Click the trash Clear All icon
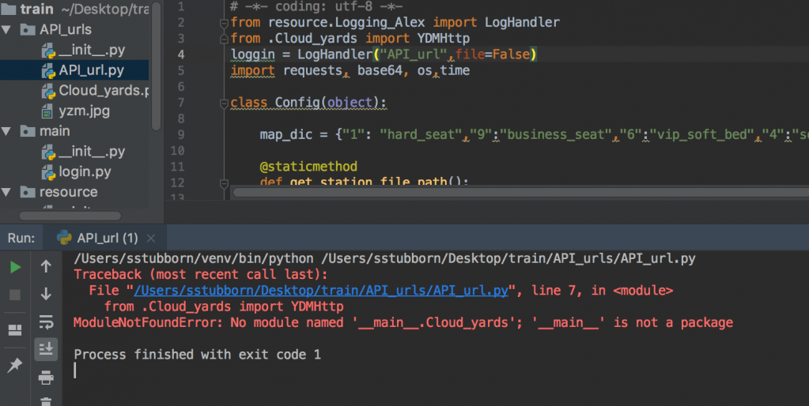 [x=46, y=401]
